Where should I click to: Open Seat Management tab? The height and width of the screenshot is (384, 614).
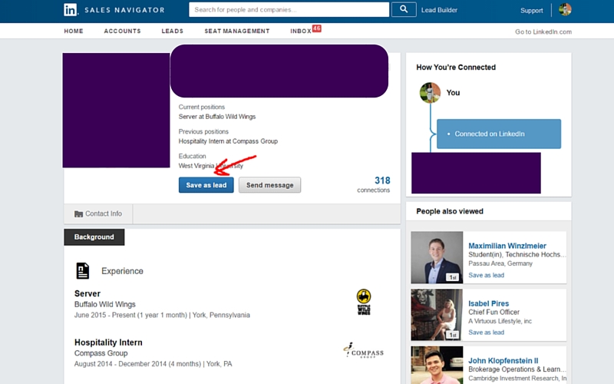tap(237, 31)
